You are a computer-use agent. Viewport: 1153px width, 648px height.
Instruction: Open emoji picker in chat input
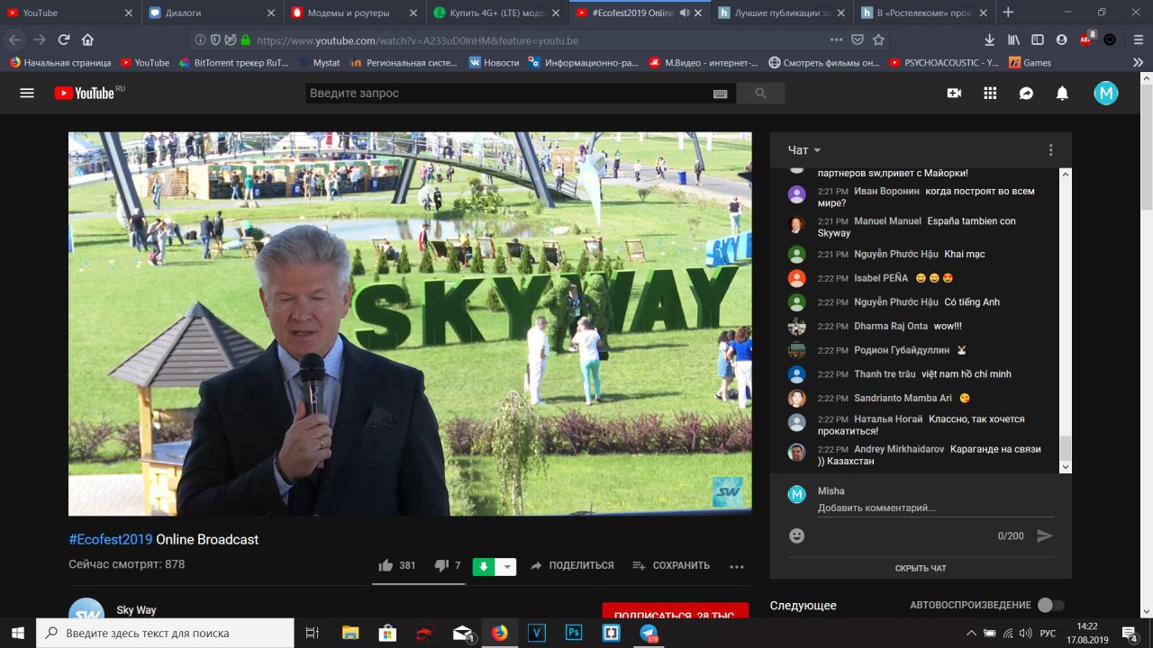click(796, 535)
